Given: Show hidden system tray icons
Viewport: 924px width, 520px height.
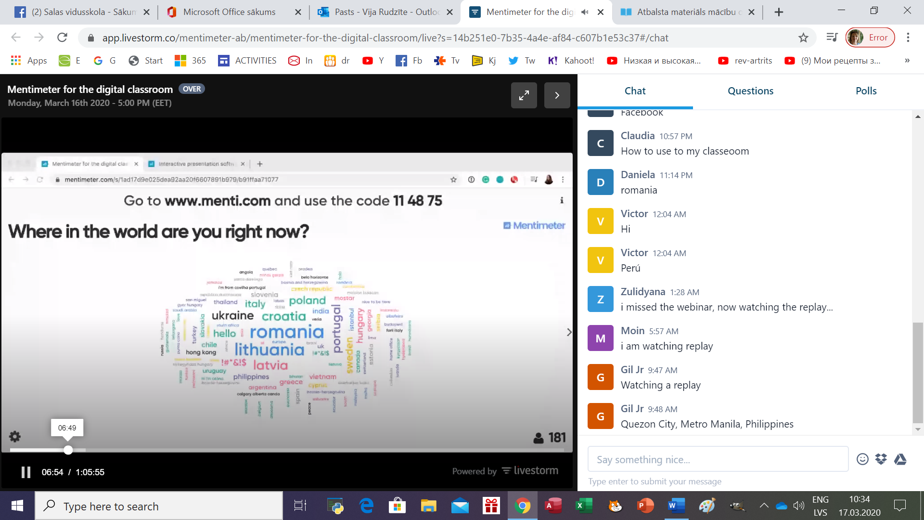Looking at the screenshot, I should pyautogui.click(x=764, y=506).
